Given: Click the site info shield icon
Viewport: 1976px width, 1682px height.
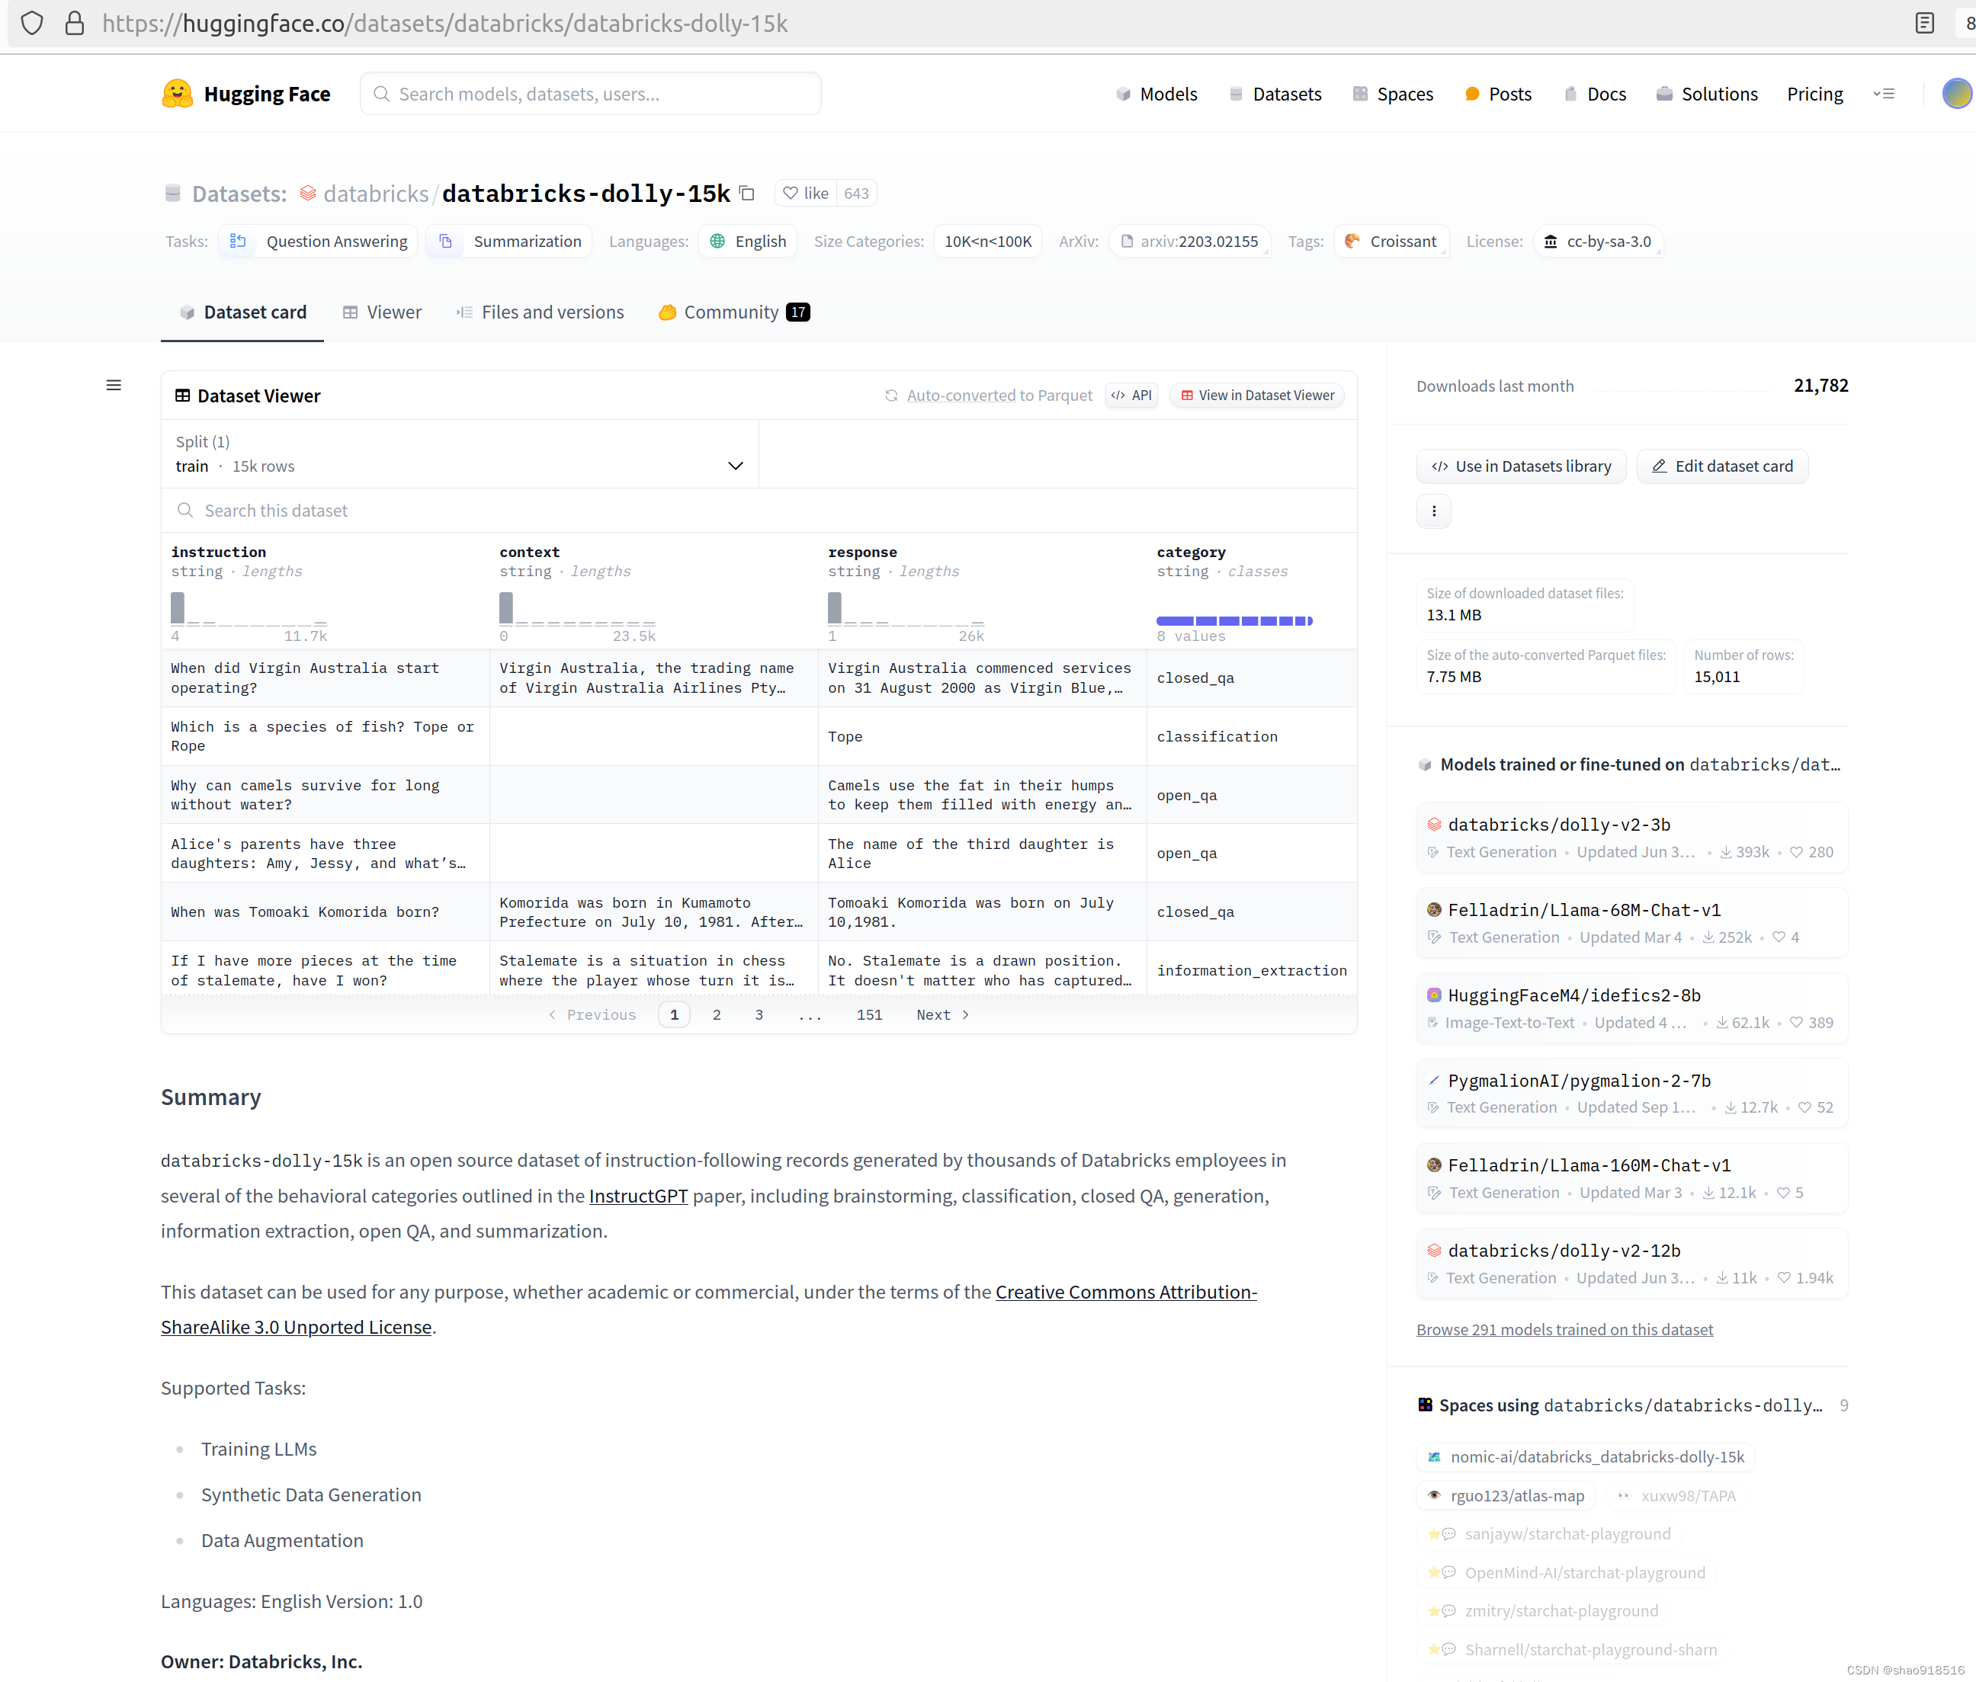Looking at the screenshot, I should (x=31, y=23).
